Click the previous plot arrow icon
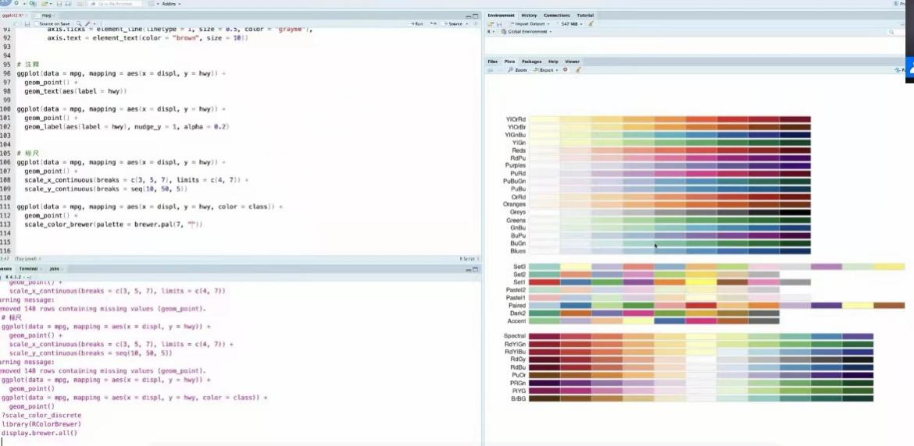This screenshot has height=446, width=914. coord(490,69)
